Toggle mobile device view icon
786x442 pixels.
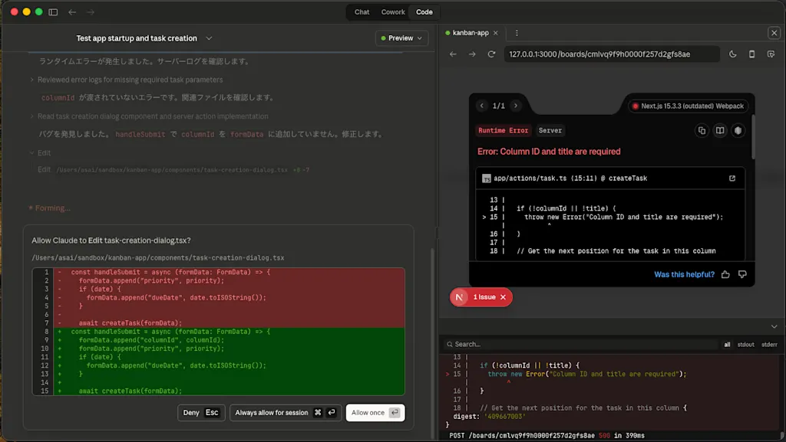pos(752,54)
